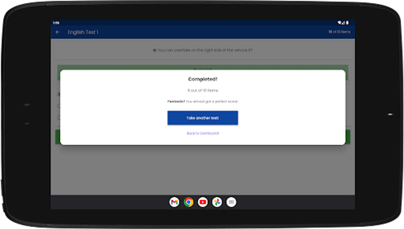Click the Completed! dialog heading
The height and width of the screenshot is (229, 404).
coord(203,79)
